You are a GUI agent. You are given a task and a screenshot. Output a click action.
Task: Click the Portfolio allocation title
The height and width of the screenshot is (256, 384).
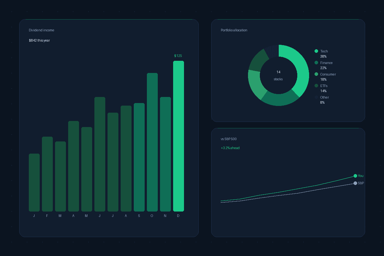(x=234, y=30)
